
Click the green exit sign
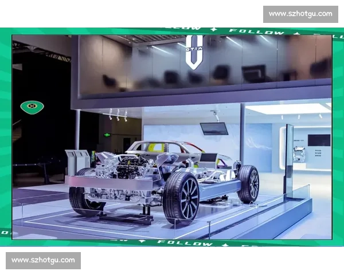tap(107, 135)
